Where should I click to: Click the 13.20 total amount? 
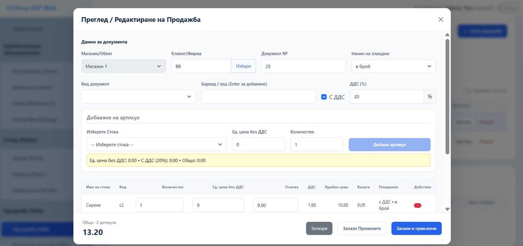click(x=93, y=232)
